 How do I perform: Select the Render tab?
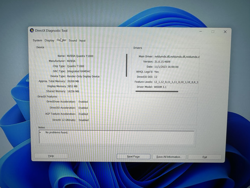coord(62,40)
